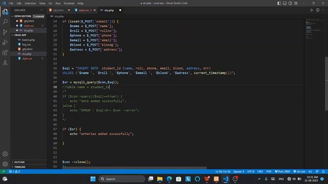Screen dimensions: 328x184
Task: Open PHP language mode selector
Action: point(269,172)
